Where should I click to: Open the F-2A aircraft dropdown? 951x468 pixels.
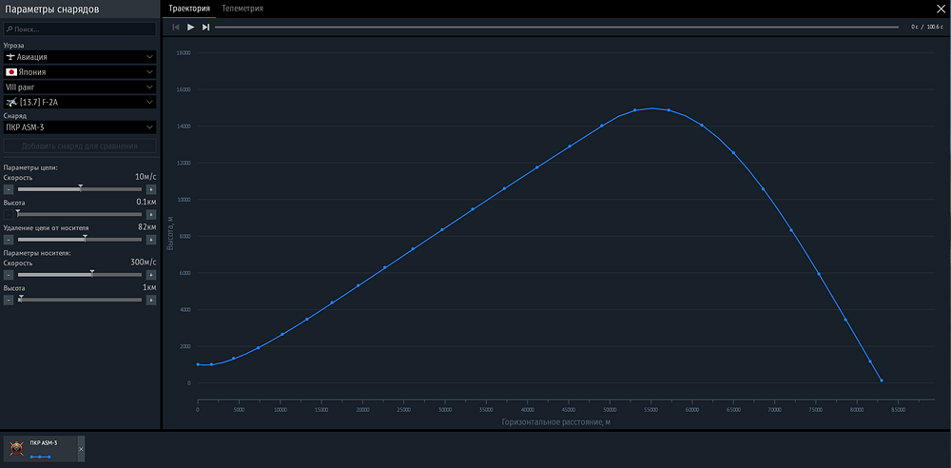pyautogui.click(x=80, y=103)
